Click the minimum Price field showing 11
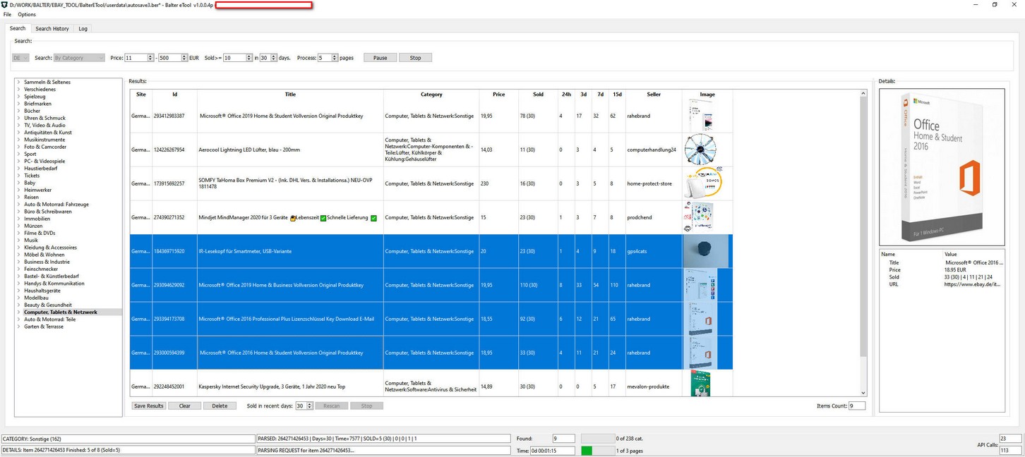The height and width of the screenshot is (457, 1025). pyautogui.click(x=136, y=58)
